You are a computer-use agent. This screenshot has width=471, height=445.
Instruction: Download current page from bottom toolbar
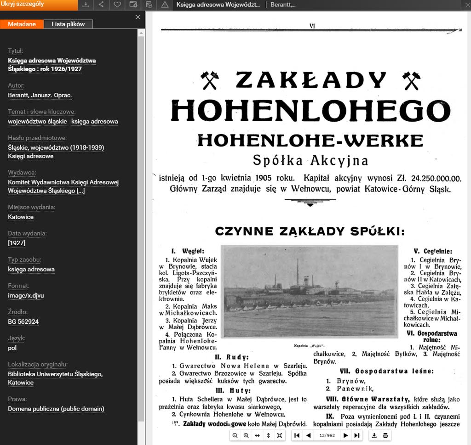[x=374, y=435]
